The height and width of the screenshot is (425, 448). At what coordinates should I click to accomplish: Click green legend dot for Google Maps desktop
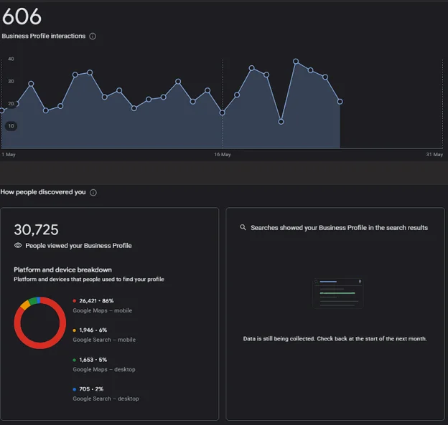tap(75, 360)
